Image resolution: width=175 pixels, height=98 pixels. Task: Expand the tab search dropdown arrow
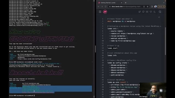pyautogui.click(x=164, y=3)
